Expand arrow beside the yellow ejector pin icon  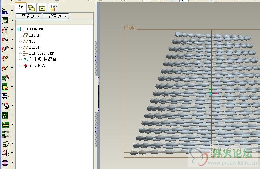point(12,58)
